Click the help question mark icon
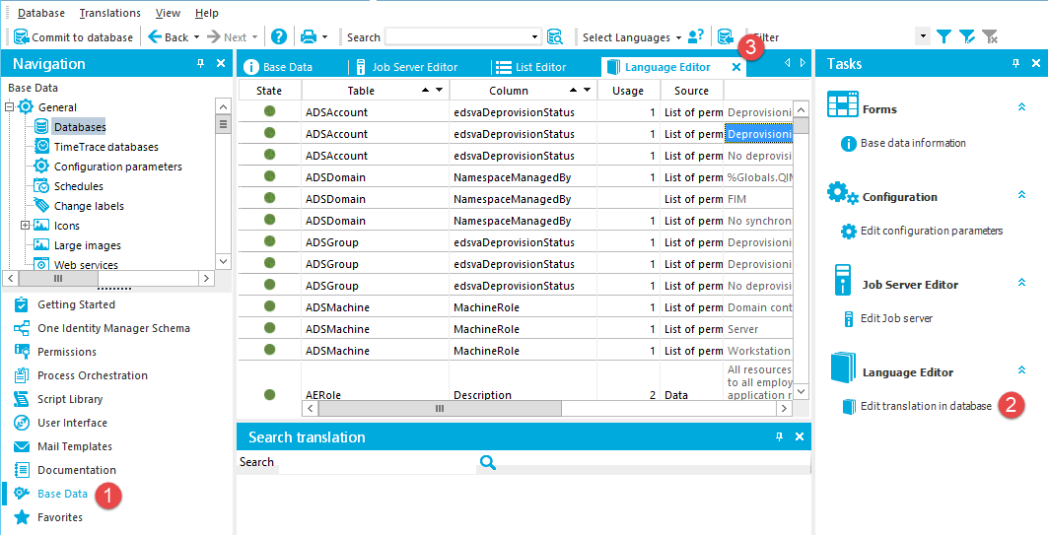The image size is (1048, 535). (x=279, y=37)
